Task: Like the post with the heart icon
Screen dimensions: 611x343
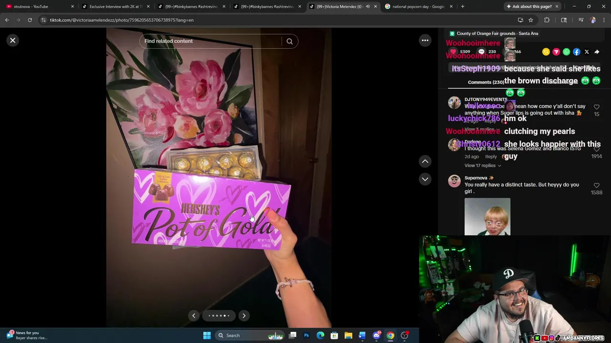Action: coord(453,51)
